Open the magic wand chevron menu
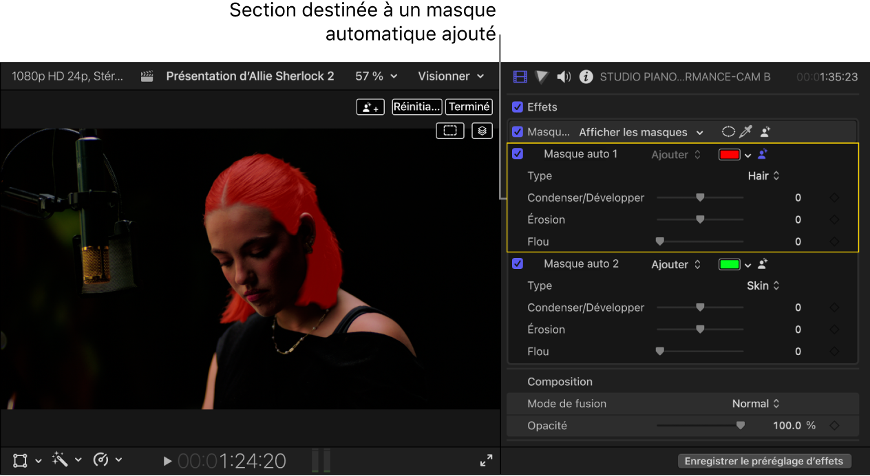The height and width of the screenshot is (476, 870). (x=78, y=460)
